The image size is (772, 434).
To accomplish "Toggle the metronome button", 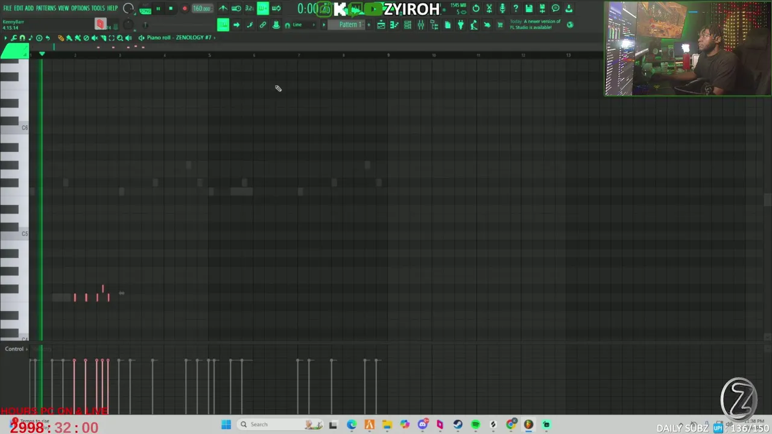I will tap(223, 8).
